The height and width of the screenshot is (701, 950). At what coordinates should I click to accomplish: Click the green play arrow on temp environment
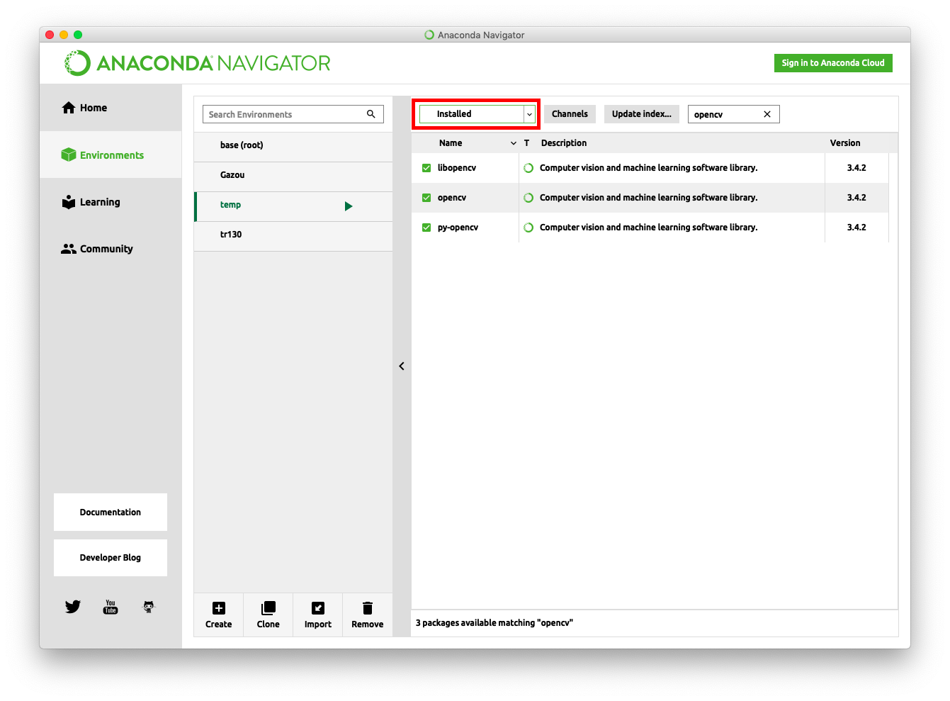pyautogui.click(x=349, y=206)
